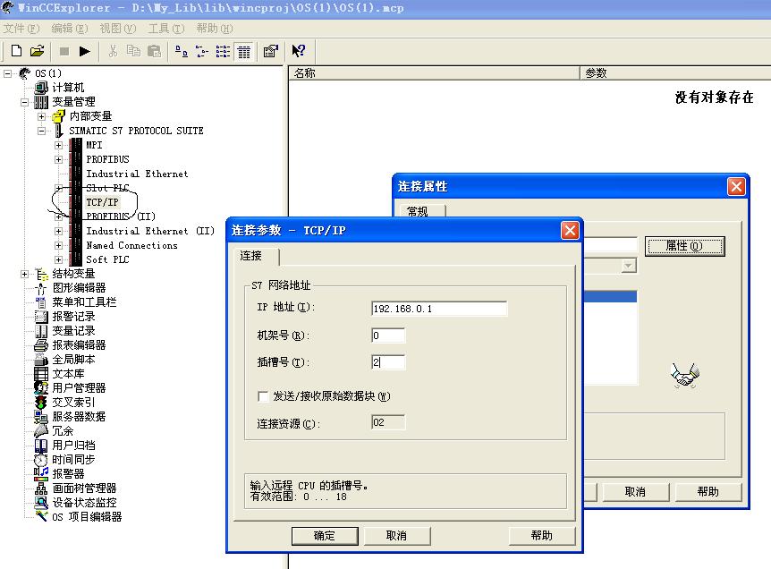Expand the Soft PLC node
Viewport: 771px width, 569px height.
58,259
